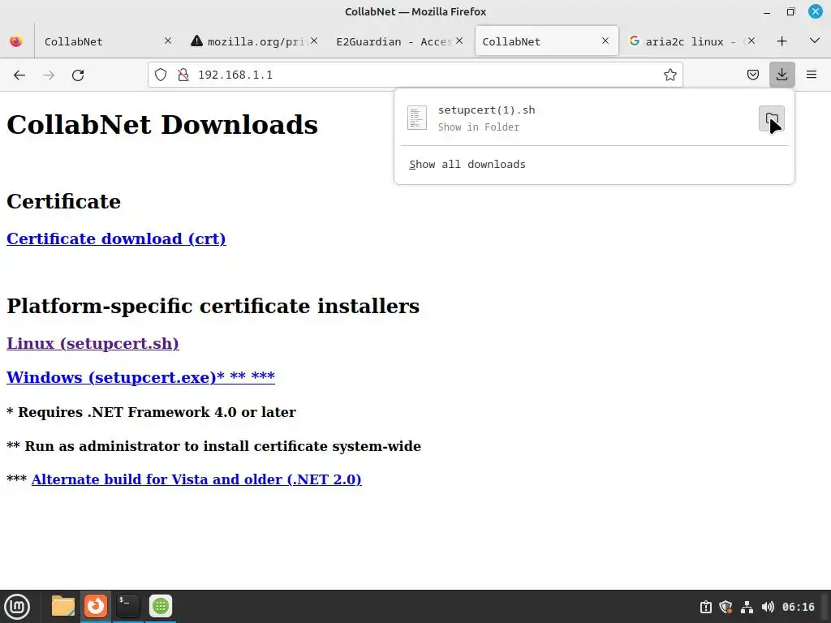Close the first CollabNet tab
The image size is (831, 623).
[168, 41]
